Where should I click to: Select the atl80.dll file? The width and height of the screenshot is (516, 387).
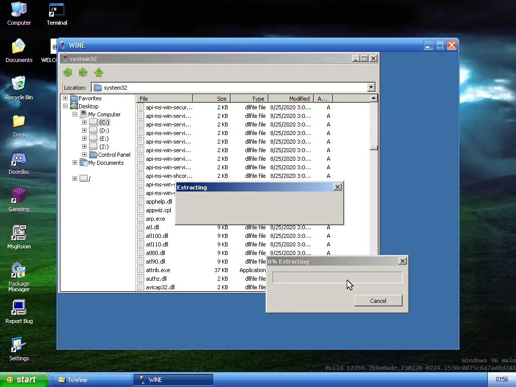155,253
